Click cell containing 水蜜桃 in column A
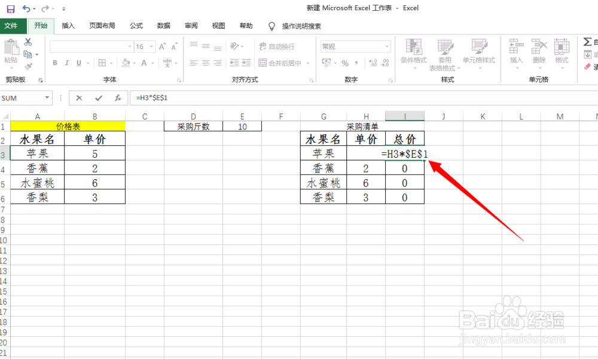Viewport: 598px width, 359px height. [x=37, y=183]
